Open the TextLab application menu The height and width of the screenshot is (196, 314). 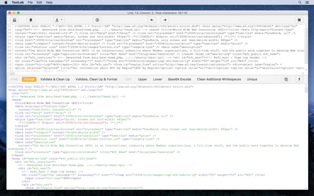pos(18,2)
